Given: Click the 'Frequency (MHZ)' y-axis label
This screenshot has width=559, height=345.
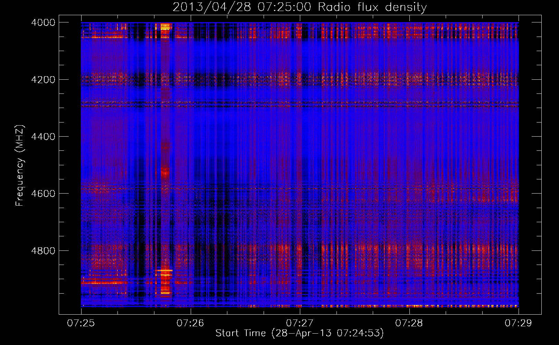Looking at the screenshot, I should [x=20, y=165].
